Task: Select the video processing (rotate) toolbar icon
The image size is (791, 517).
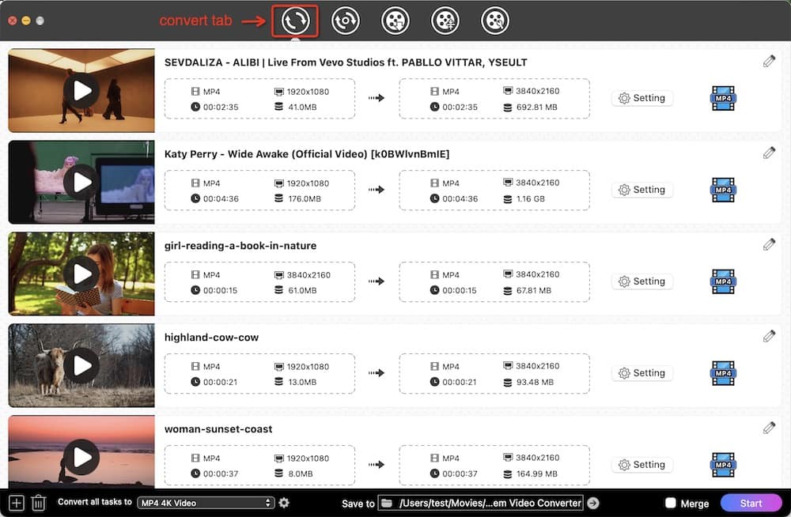Action: [345, 21]
